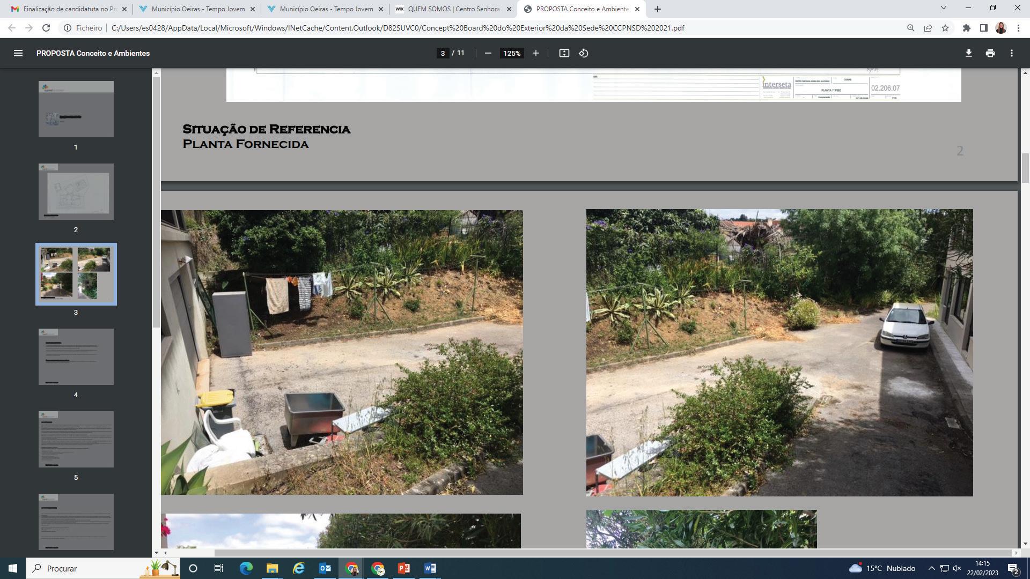Click the muted volume icon
1030x579 pixels.
(957, 568)
